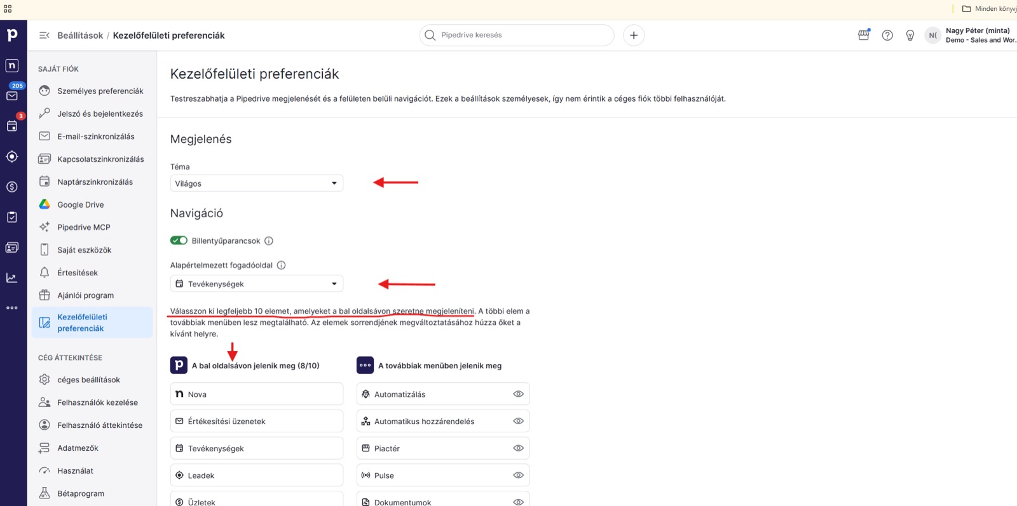
Task: Click the plus quick-add button
Action: (634, 35)
